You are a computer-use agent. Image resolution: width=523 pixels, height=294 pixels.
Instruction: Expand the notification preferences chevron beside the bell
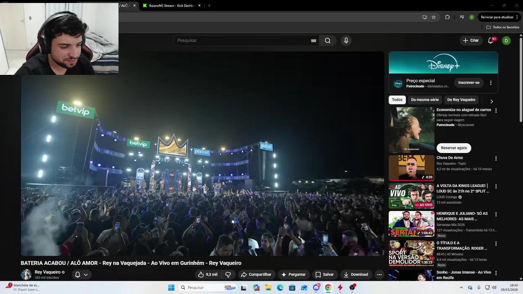pos(86,274)
